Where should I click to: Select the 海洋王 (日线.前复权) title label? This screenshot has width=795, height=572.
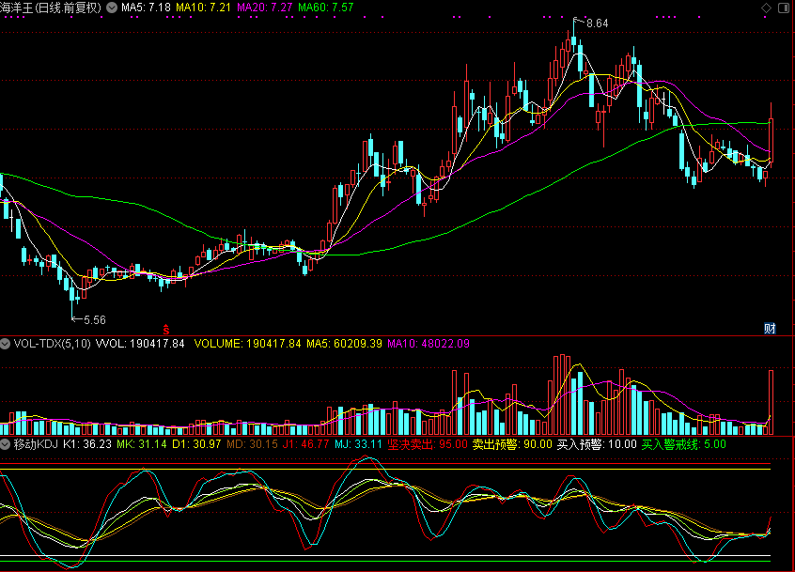point(51,8)
